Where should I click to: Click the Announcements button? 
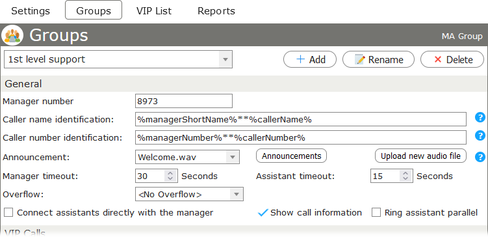pyautogui.click(x=291, y=156)
